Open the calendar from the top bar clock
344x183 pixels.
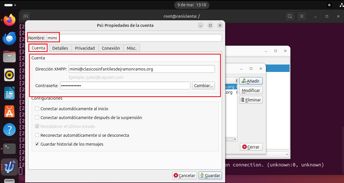(192, 5)
